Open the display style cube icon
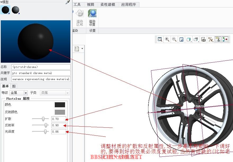Viewport: 233px width, 162px height. [189, 39]
